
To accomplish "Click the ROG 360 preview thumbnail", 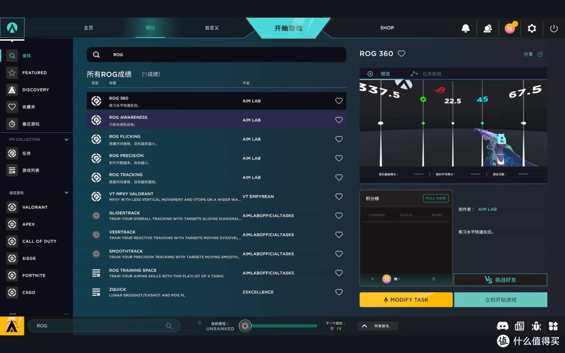I will [x=453, y=123].
